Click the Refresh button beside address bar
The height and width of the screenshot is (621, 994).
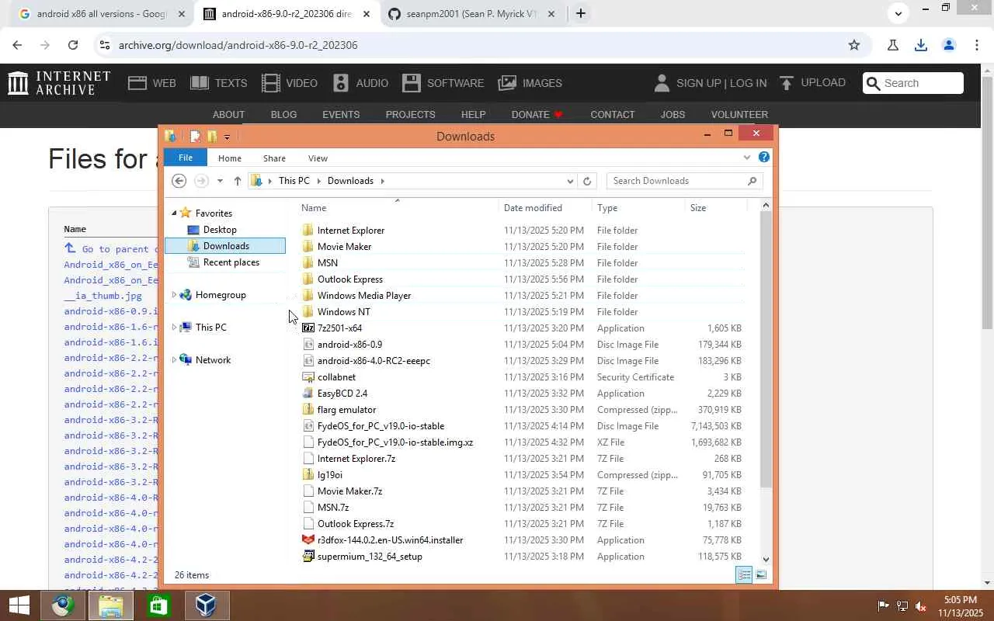(587, 181)
